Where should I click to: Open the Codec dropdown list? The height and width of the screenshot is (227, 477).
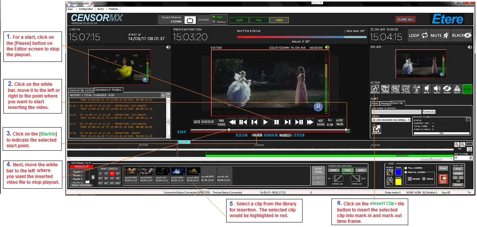click(x=409, y=120)
